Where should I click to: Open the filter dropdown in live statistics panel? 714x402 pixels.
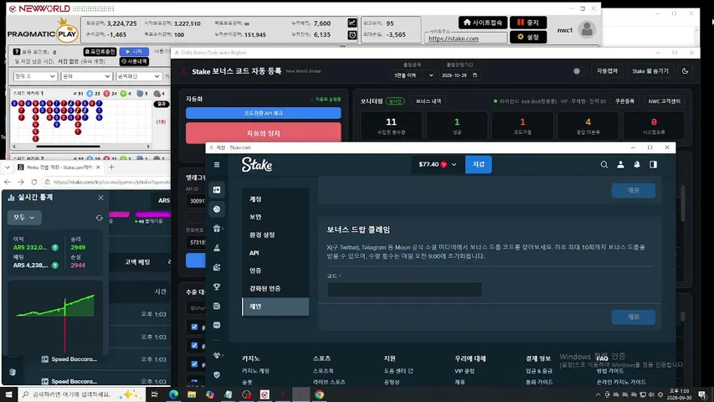click(x=24, y=218)
